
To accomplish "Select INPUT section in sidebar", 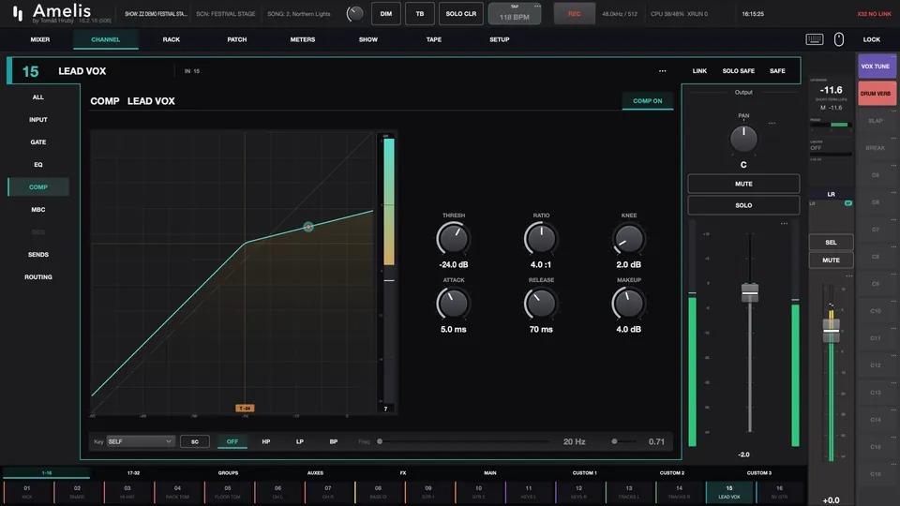I will click(x=37, y=119).
